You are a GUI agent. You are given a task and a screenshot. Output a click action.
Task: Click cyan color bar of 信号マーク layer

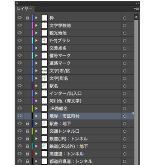pos(32,56)
